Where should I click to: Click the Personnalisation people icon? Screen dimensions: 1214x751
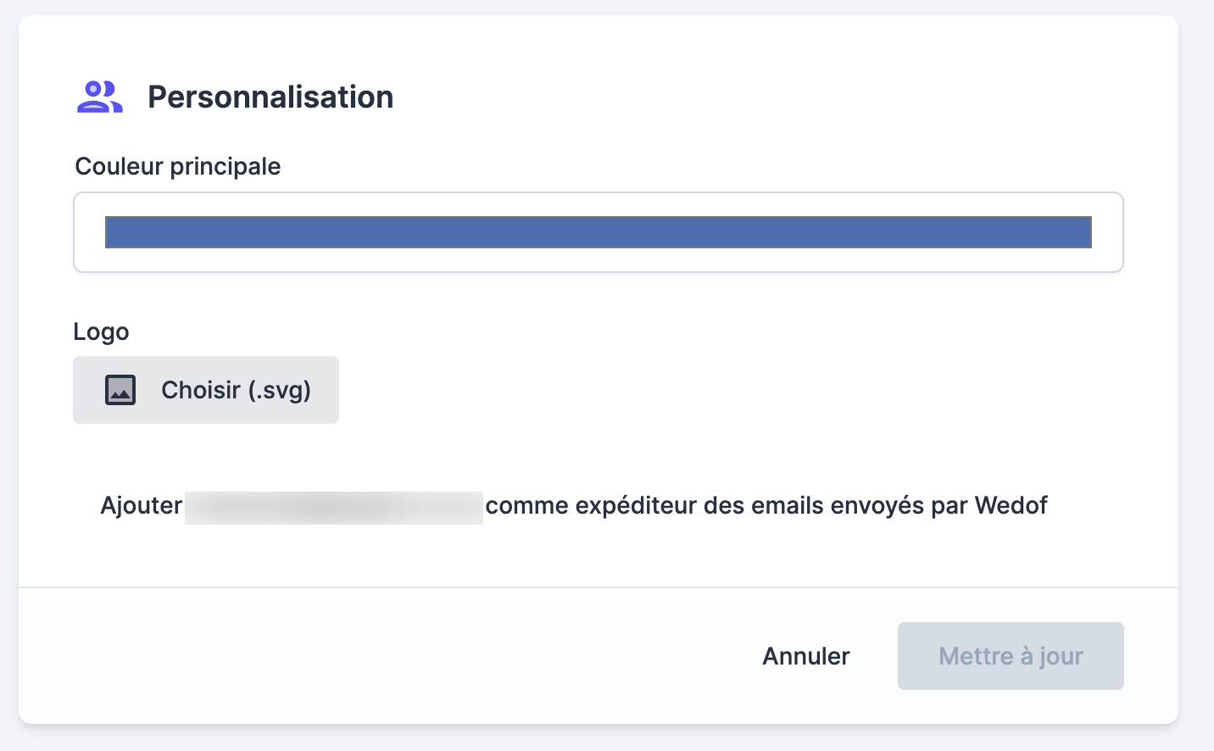(x=100, y=97)
